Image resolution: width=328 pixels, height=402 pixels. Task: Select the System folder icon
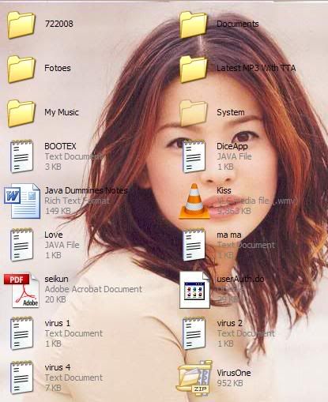pyautogui.click(x=194, y=114)
